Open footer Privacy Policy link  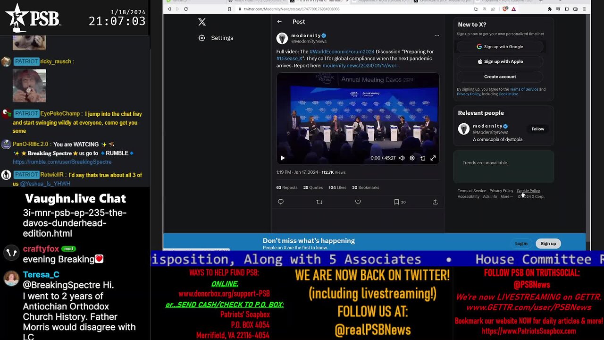click(x=501, y=191)
